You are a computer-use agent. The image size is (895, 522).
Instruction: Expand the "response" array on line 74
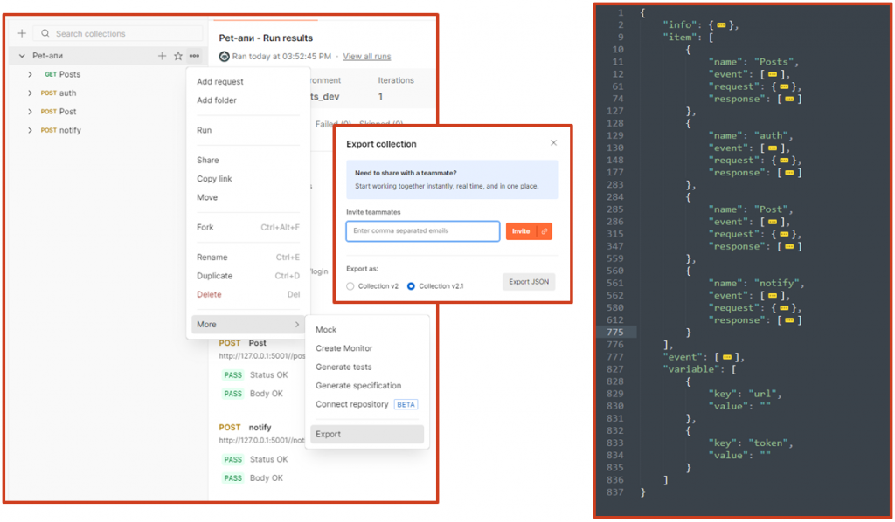click(789, 100)
